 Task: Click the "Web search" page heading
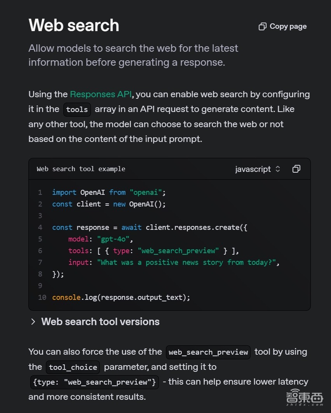(74, 26)
